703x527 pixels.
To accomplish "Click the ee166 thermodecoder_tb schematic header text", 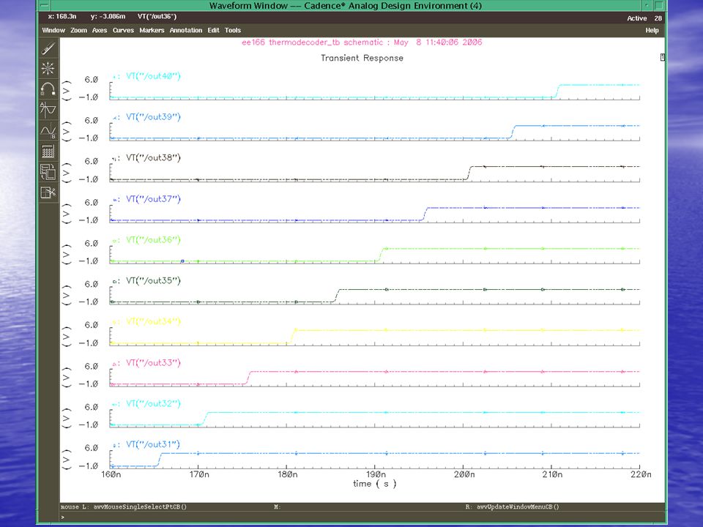I will [362, 42].
